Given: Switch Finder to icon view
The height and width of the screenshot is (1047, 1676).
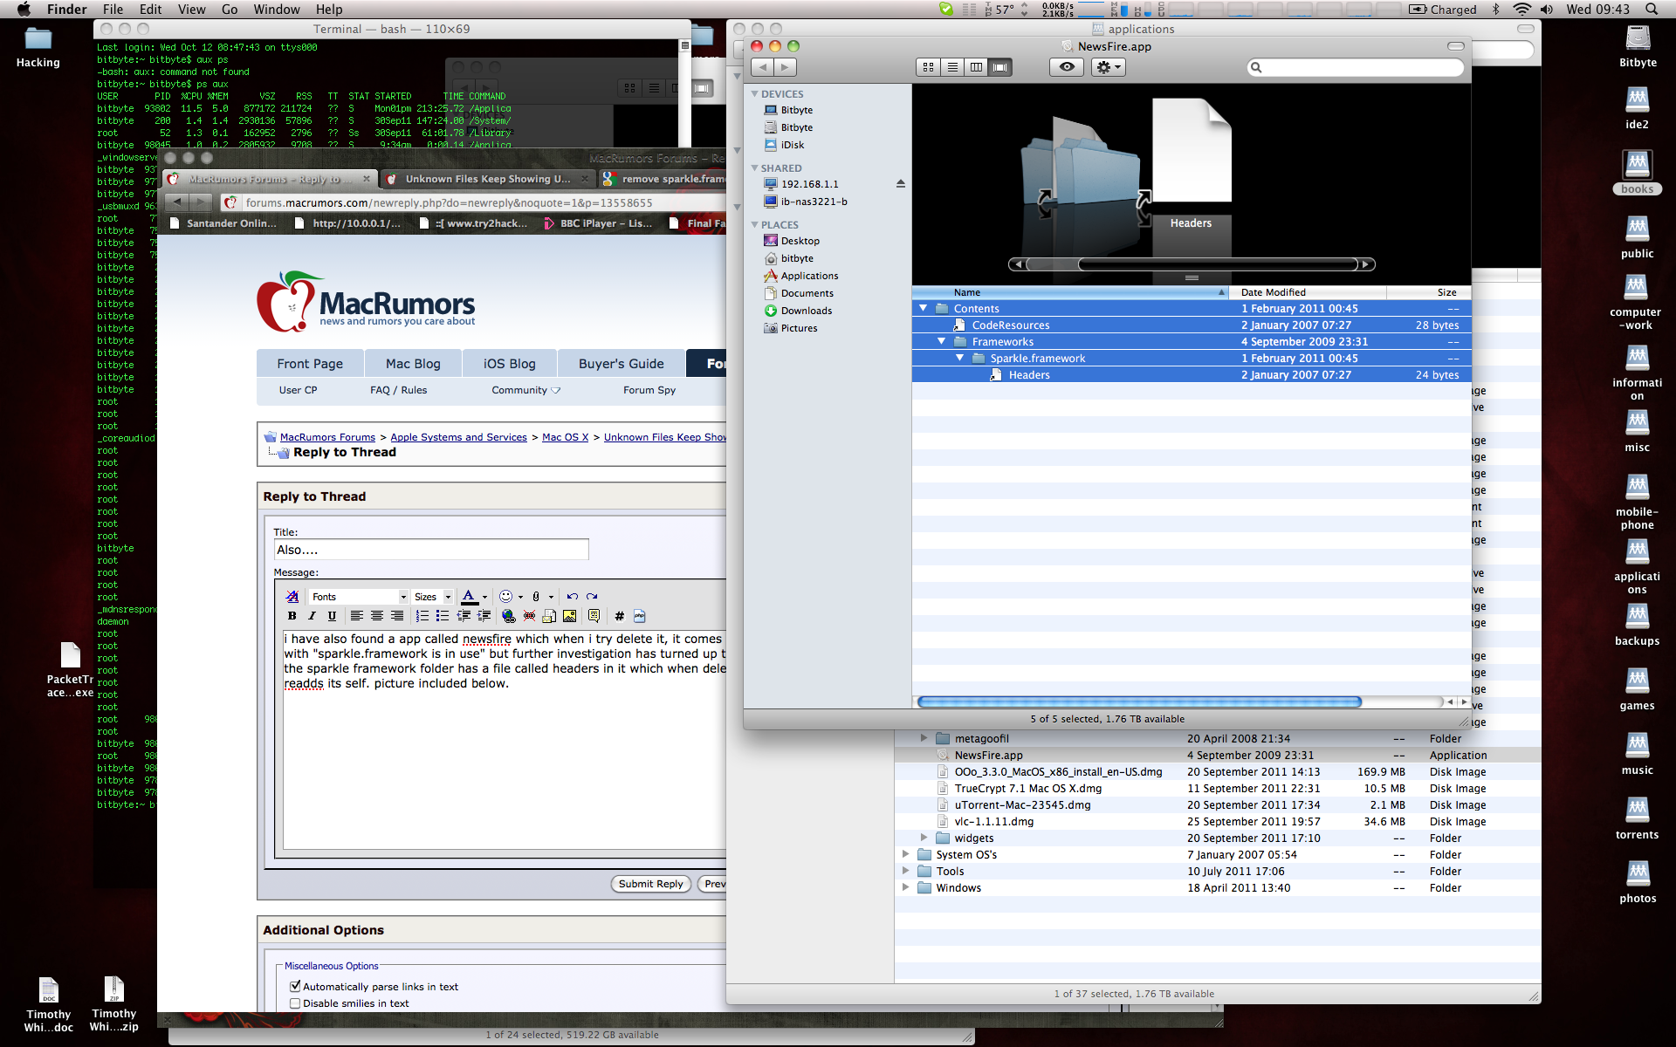Looking at the screenshot, I should point(928,67).
